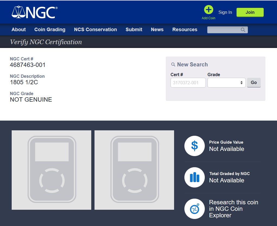This screenshot has height=226, width=277.
Task: Open the About menu
Action: 18,30
